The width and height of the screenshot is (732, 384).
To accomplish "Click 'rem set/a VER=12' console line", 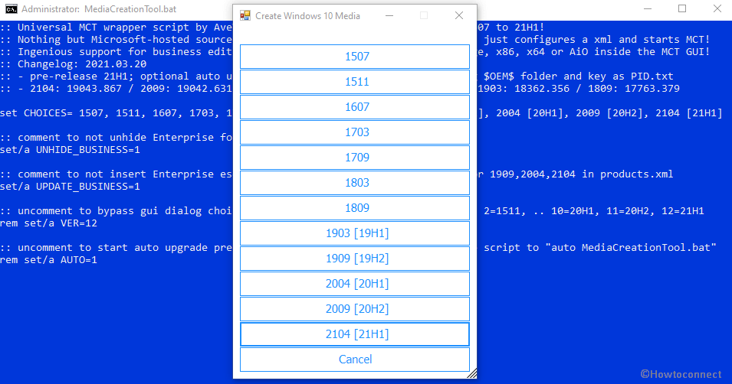I will pyautogui.click(x=48, y=223).
